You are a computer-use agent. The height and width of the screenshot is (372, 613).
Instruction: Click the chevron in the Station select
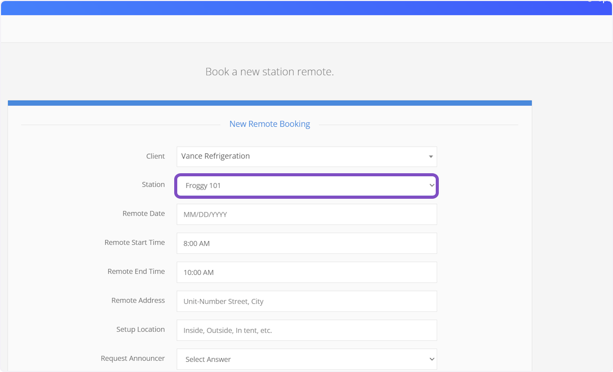pos(431,186)
